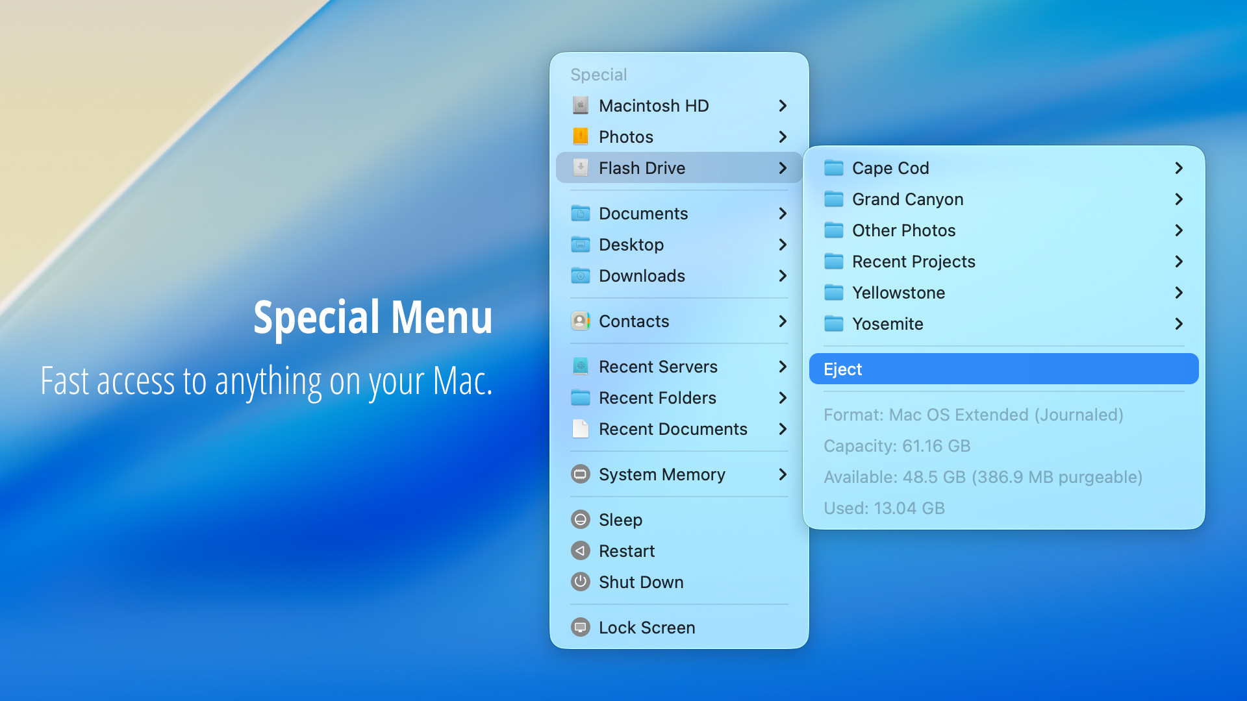Click the Flash Drive icon

(581, 167)
